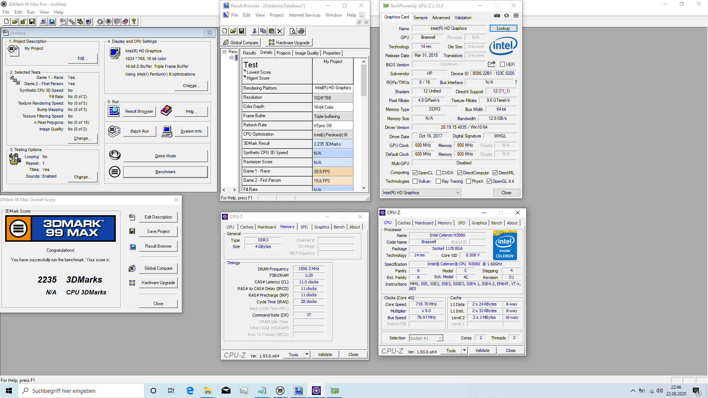The width and height of the screenshot is (708, 398).
Task: Collapse the first tree child node below Resu
Action: click(231, 57)
